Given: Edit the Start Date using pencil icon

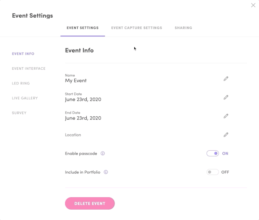Looking at the screenshot, I should (226, 97).
